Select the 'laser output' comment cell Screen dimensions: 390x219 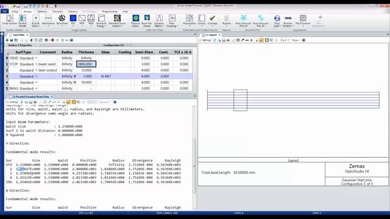[48, 71]
